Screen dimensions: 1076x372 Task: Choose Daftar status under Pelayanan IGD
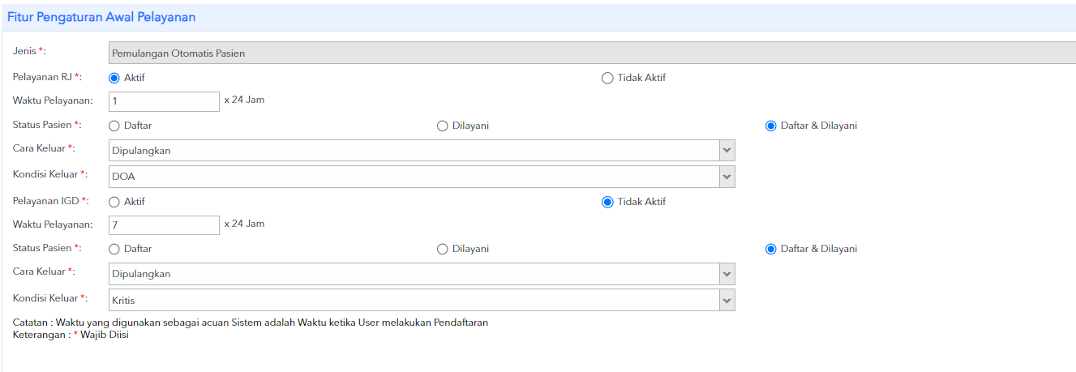click(114, 249)
